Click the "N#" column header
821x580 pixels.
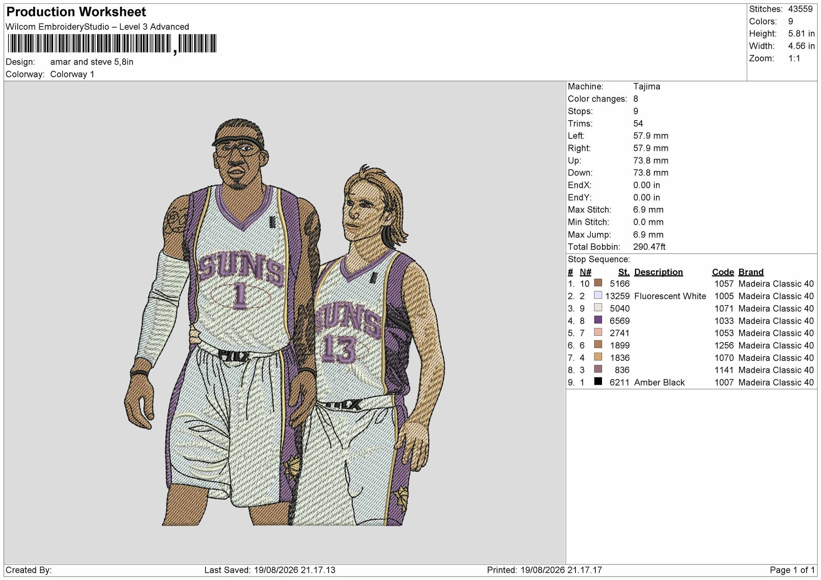[586, 272]
